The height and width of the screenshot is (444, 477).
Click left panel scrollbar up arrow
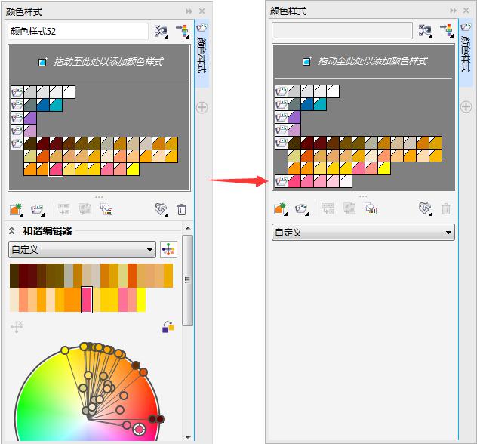188,228
